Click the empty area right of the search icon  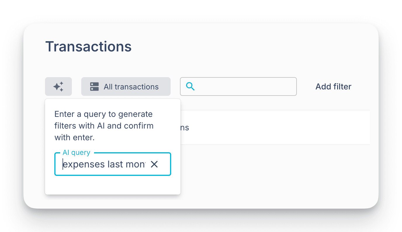pyautogui.click(x=245, y=86)
